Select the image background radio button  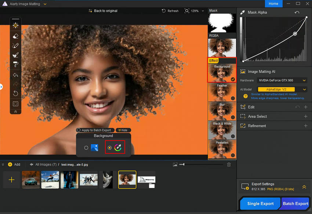tap(86, 148)
